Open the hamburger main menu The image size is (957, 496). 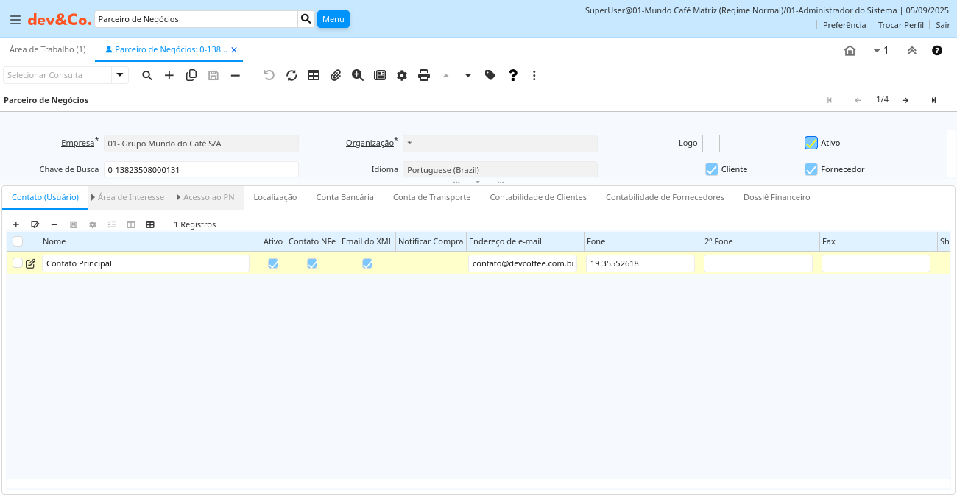coord(15,20)
